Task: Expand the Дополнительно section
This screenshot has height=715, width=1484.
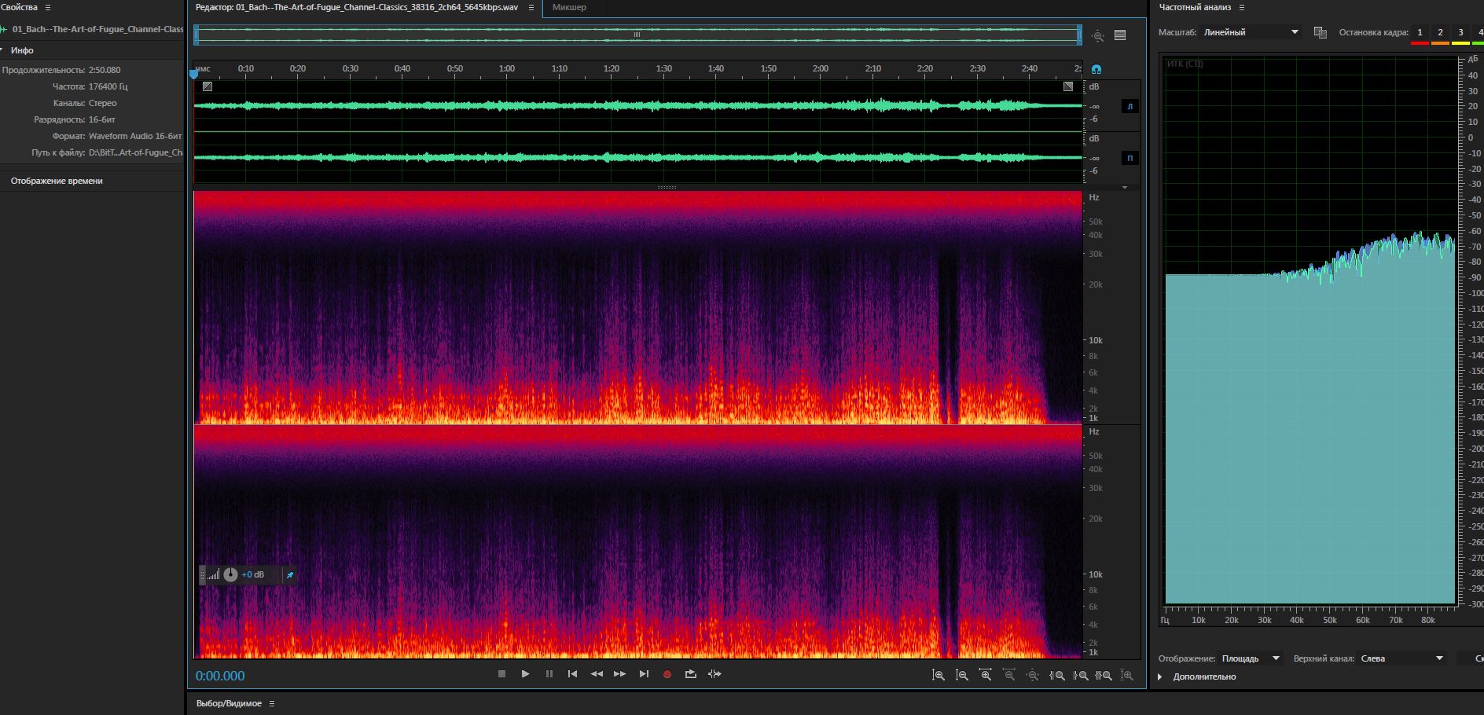Action: [x=1160, y=676]
